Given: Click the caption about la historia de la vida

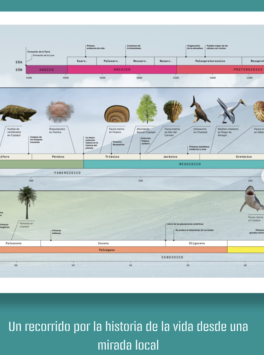Looking at the screenshot, I should [x=128, y=336].
